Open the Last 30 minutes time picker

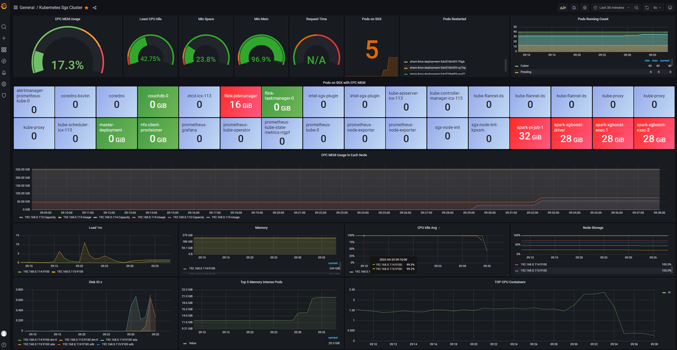click(x=612, y=8)
